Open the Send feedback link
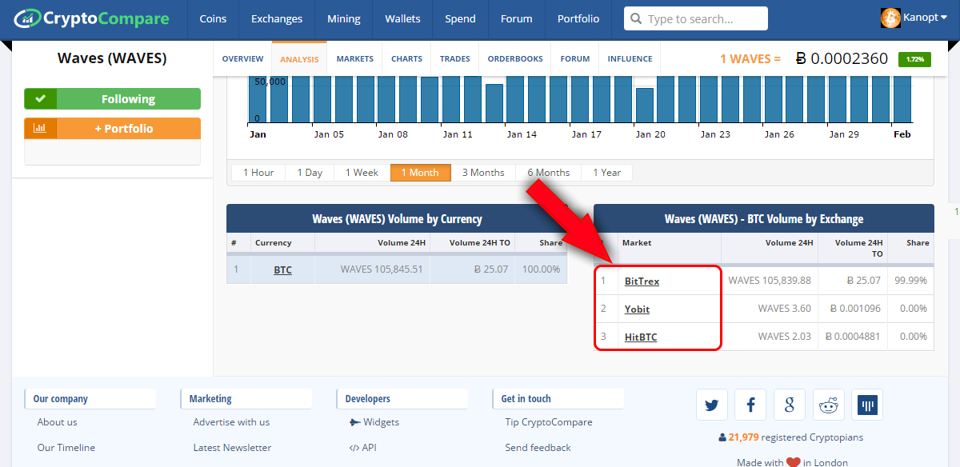The image size is (960, 467). 538,448
